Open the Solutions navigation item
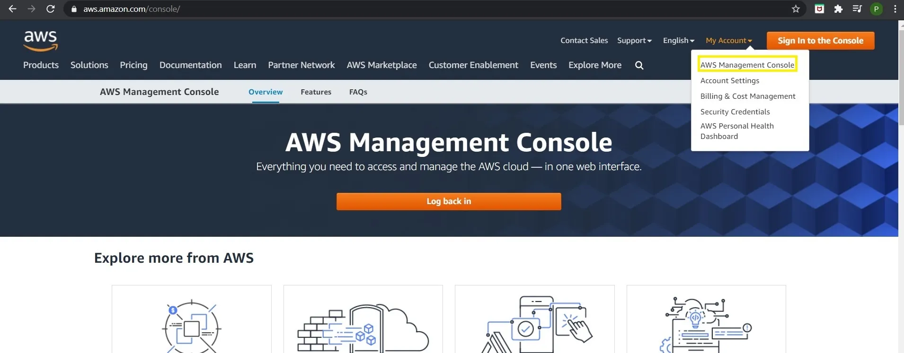Image resolution: width=904 pixels, height=353 pixels. [89, 65]
